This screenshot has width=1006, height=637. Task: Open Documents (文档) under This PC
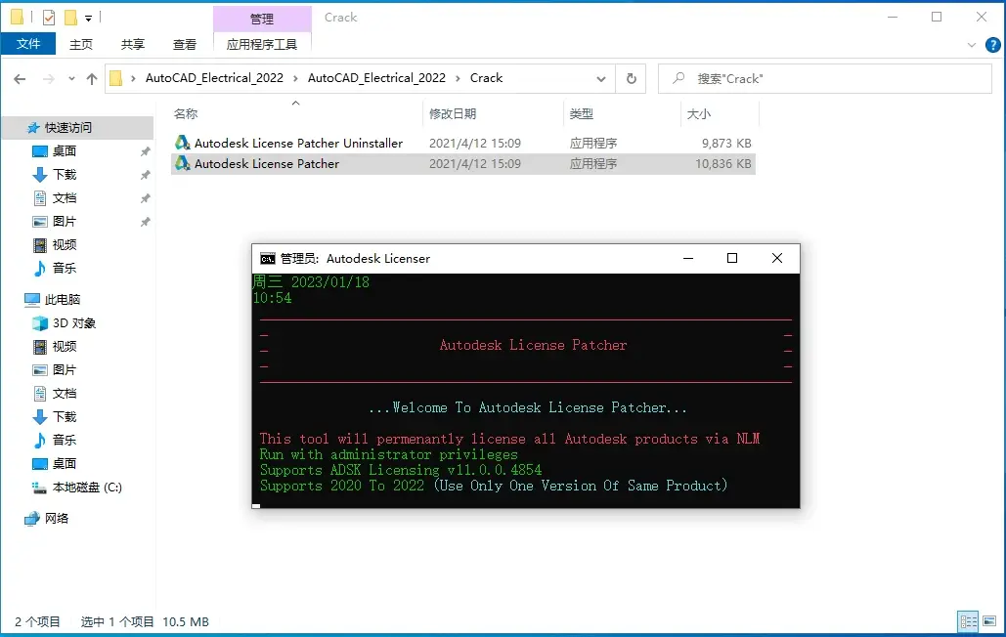click(65, 394)
